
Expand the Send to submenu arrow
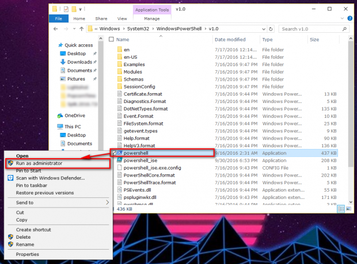pyautogui.click(x=107, y=202)
